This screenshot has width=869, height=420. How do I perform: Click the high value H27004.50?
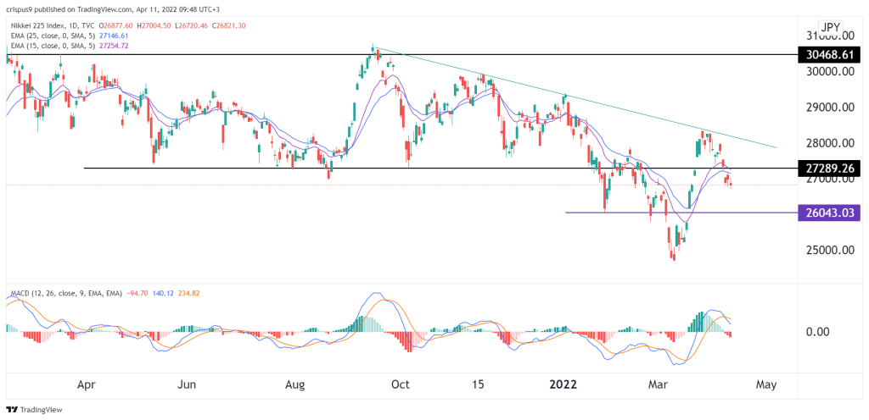coord(154,25)
